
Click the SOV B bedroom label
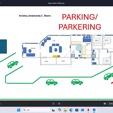pyautogui.click(x=106, y=40)
